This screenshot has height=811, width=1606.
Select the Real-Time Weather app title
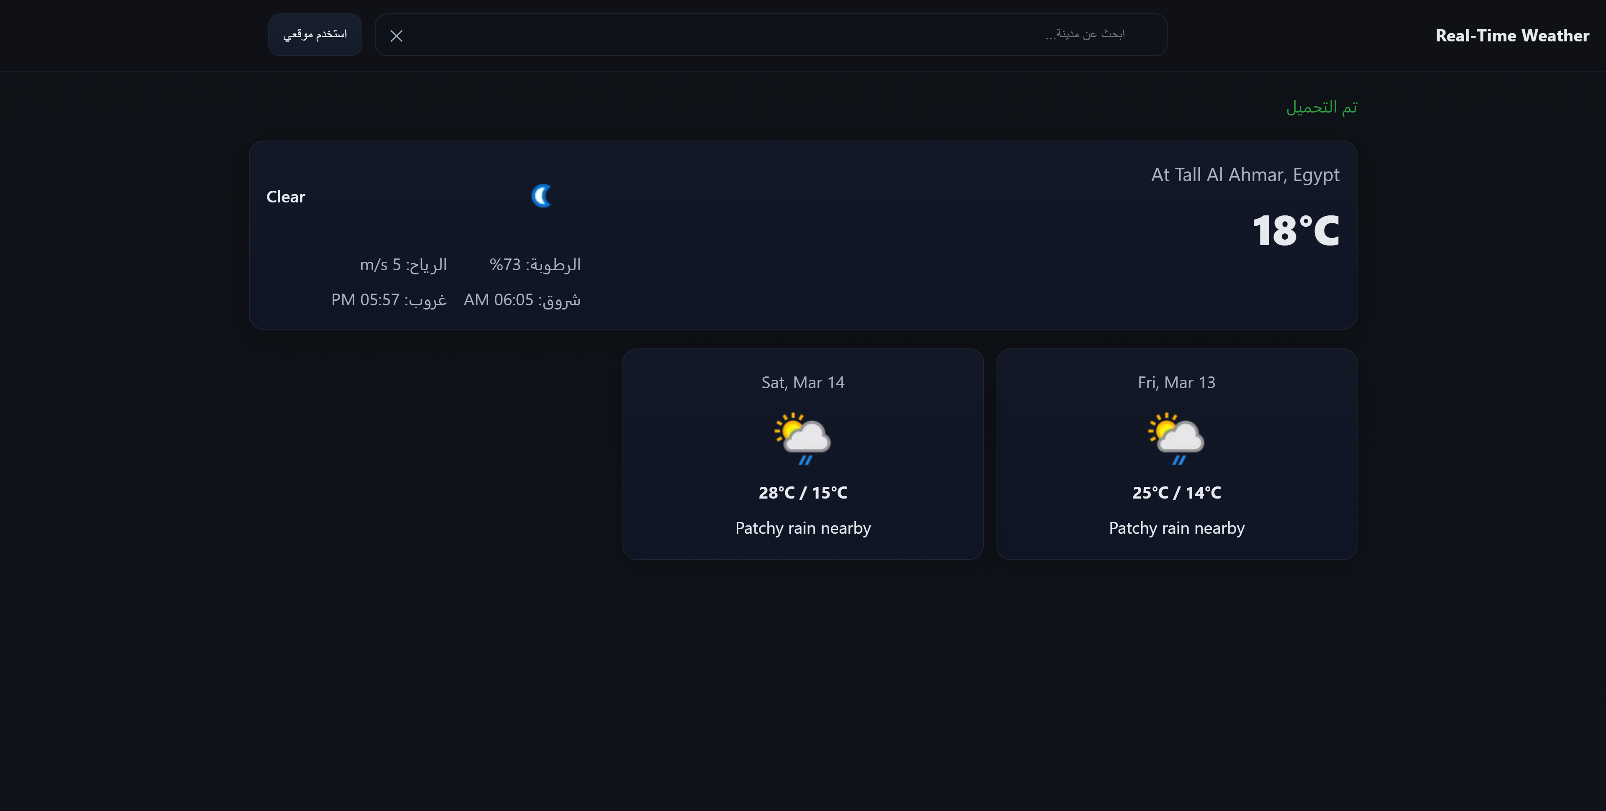(x=1511, y=36)
